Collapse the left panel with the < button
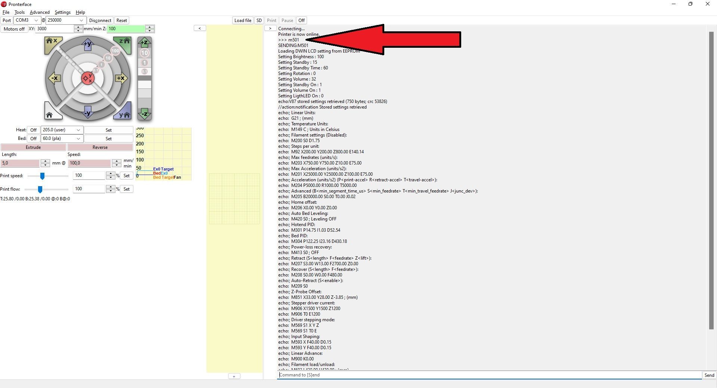 (200, 28)
